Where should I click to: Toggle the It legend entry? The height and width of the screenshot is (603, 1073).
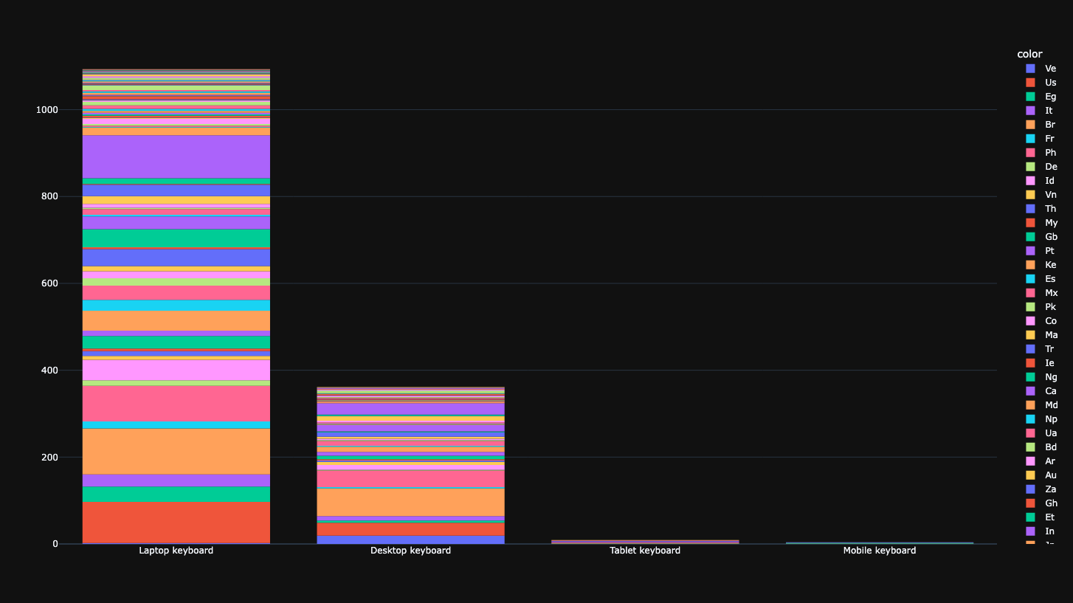click(1041, 111)
